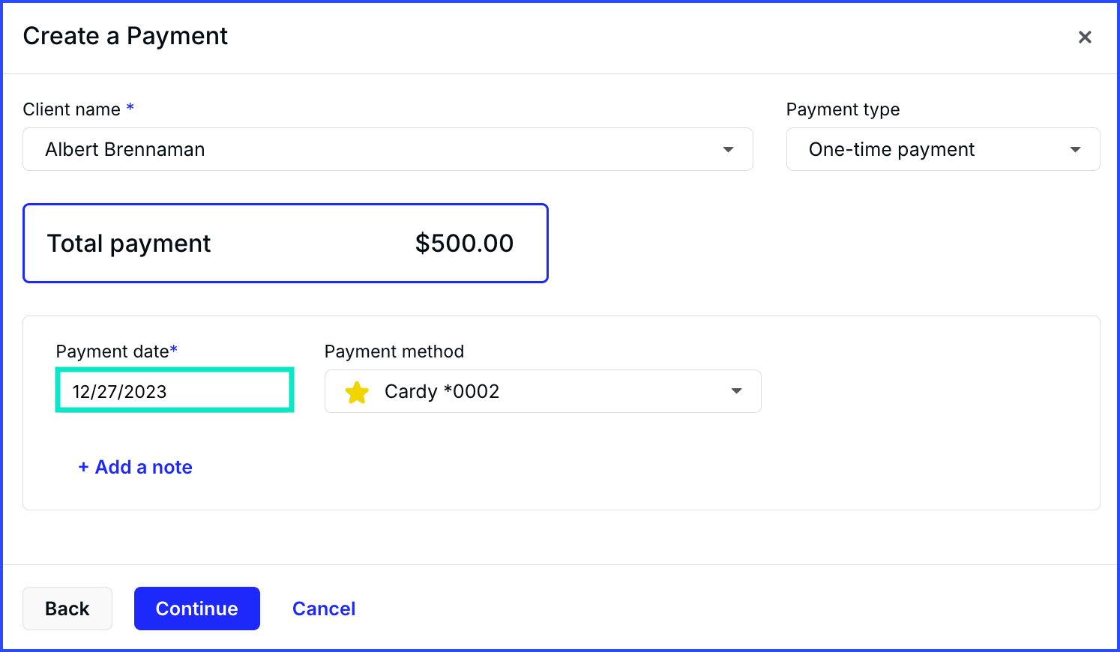Close the Create a Payment dialog
Screen dimensions: 1120x652
click(1084, 37)
